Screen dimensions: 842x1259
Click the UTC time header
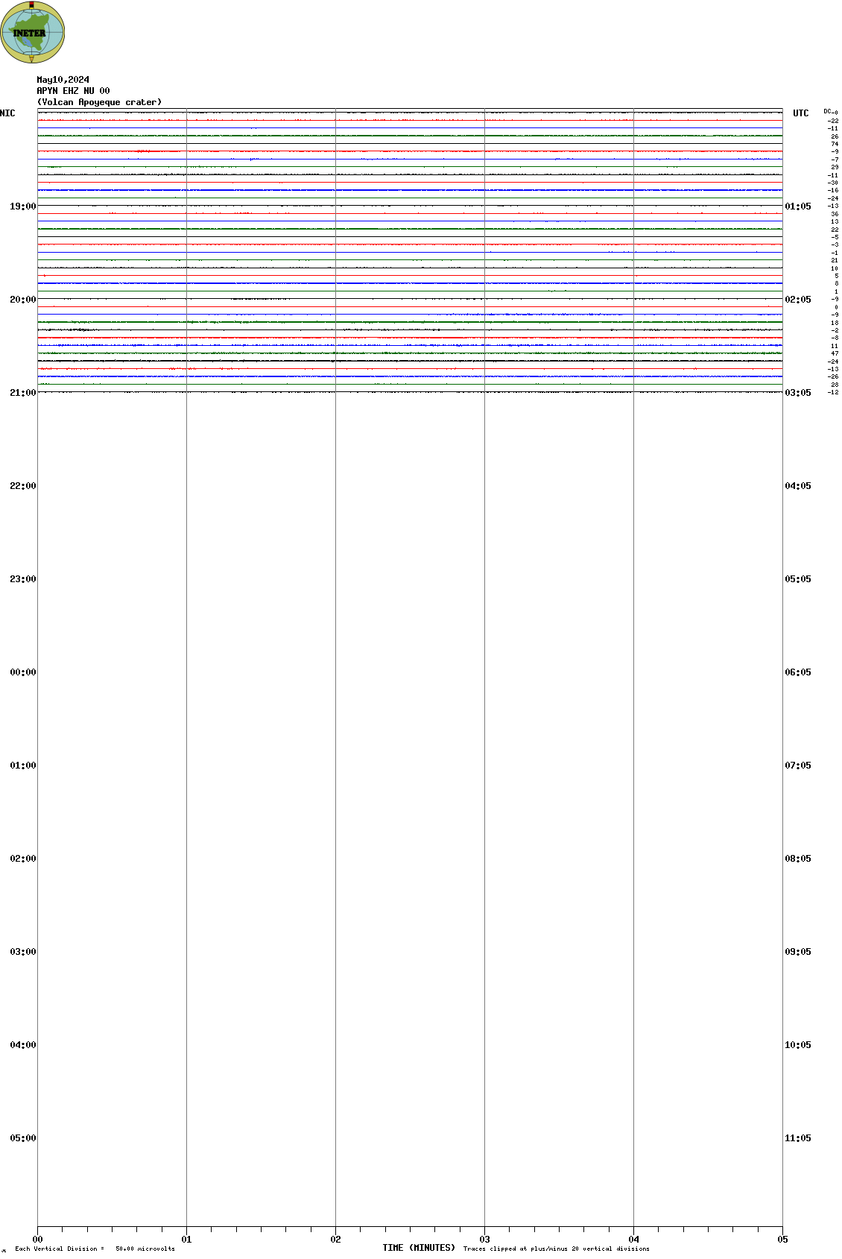pyautogui.click(x=800, y=113)
